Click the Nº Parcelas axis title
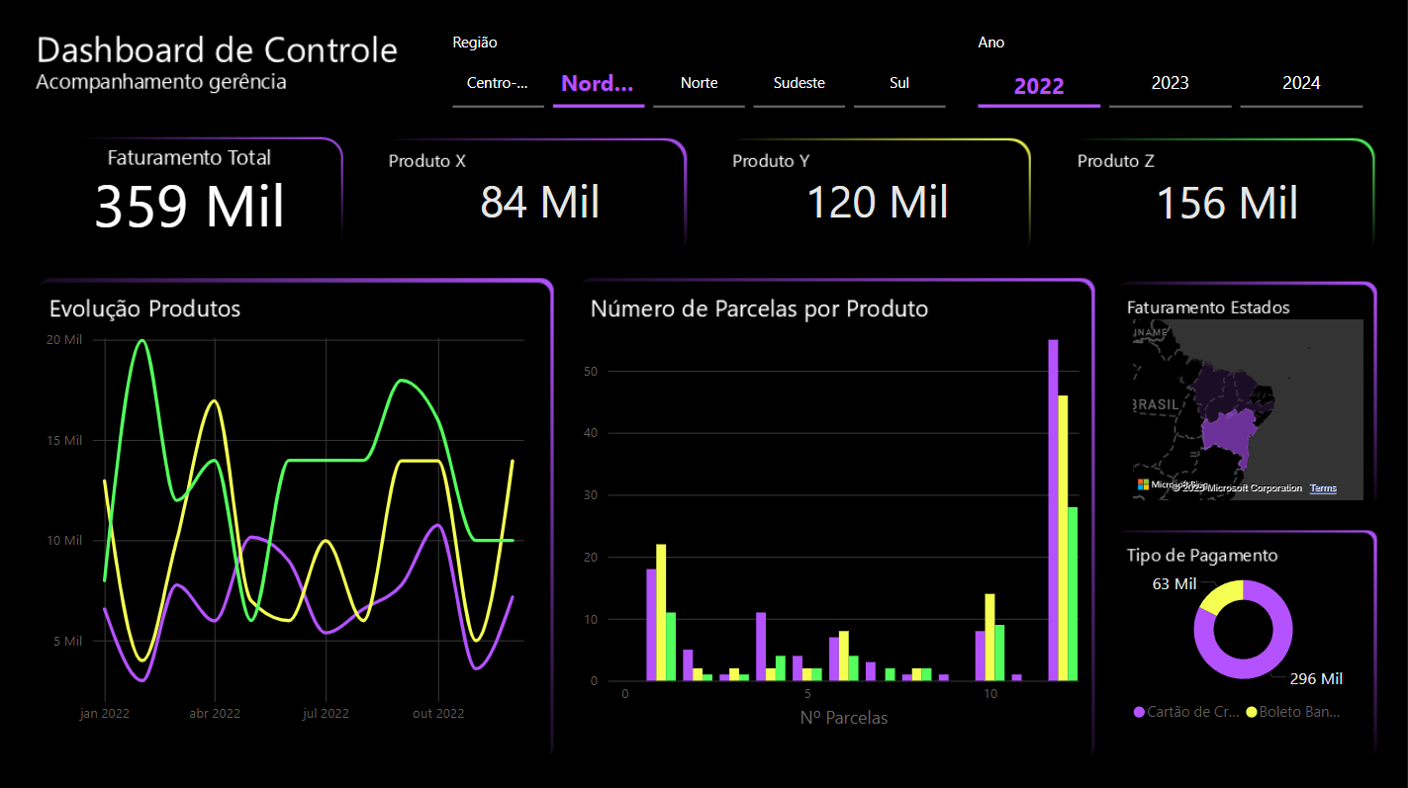The width and height of the screenshot is (1408, 788). [x=844, y=718]
